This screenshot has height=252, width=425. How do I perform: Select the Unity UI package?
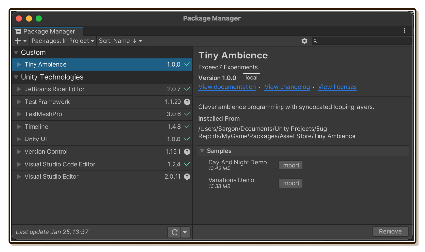102,139
